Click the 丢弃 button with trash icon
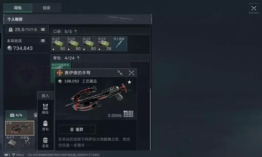 77,129
